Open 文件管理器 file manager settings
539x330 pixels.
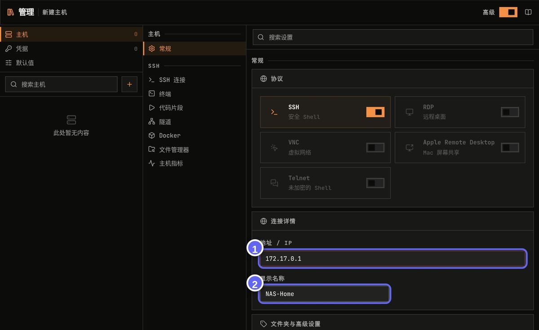(x=194, y=150)
